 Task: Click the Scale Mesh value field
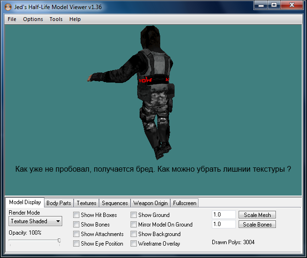click(x=224, y=215)
